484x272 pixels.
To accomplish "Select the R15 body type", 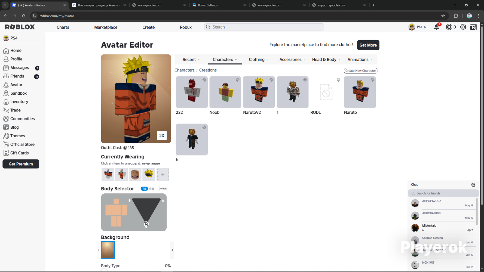I will (152, 188).
